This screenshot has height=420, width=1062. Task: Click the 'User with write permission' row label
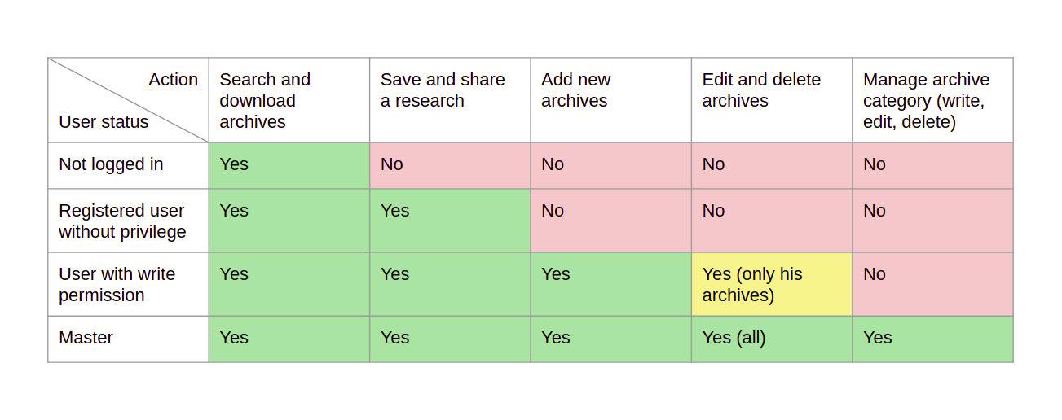tap(128, 284)
